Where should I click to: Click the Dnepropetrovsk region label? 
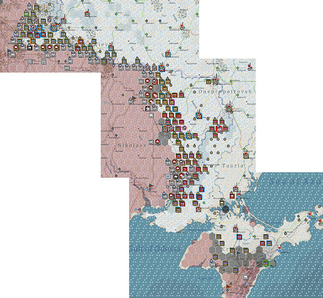click(x=225, y=91)
